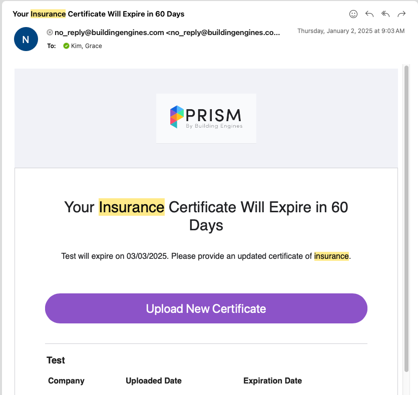The width and height of the screenshot is (418, 395).
Task: Open the recipient Kim, Grace contact
Action: click(x=86, y=46)
